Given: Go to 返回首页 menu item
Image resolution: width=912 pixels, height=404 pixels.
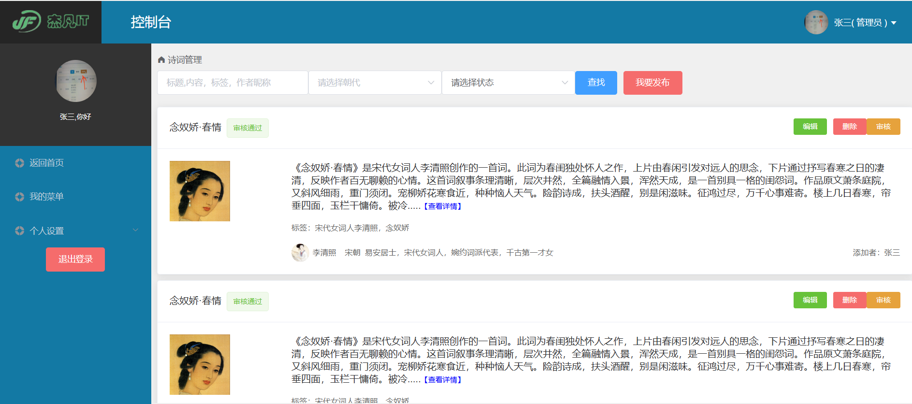Looking at the screenshot, I should point(75,163).
